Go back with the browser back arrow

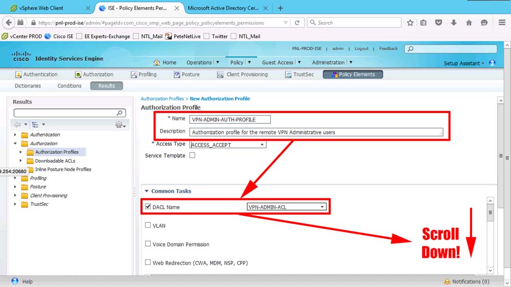(x=9, y=23)
